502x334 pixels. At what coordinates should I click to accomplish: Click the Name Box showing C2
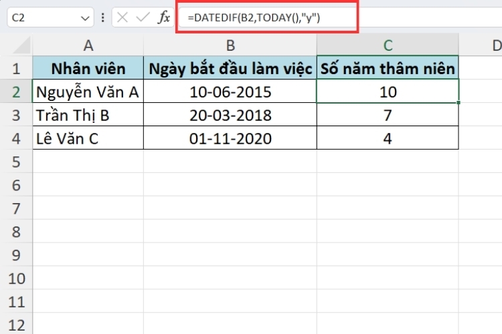50,17
